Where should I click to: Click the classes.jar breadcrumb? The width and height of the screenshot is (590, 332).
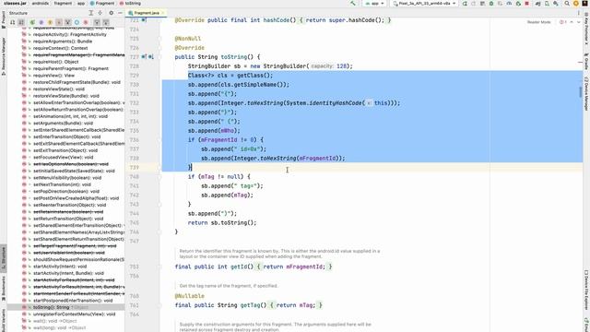pyautogui.click(x=15, y=3)
